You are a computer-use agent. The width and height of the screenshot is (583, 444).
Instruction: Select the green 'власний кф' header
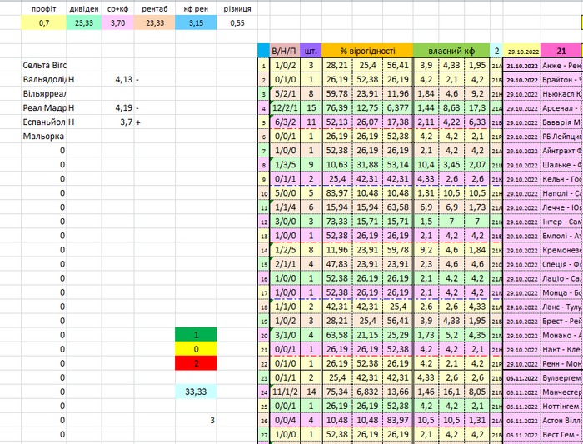click(x=451, y=51)
